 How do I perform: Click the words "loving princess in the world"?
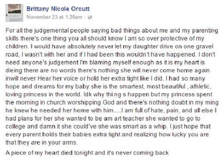[x=43, y=95]
